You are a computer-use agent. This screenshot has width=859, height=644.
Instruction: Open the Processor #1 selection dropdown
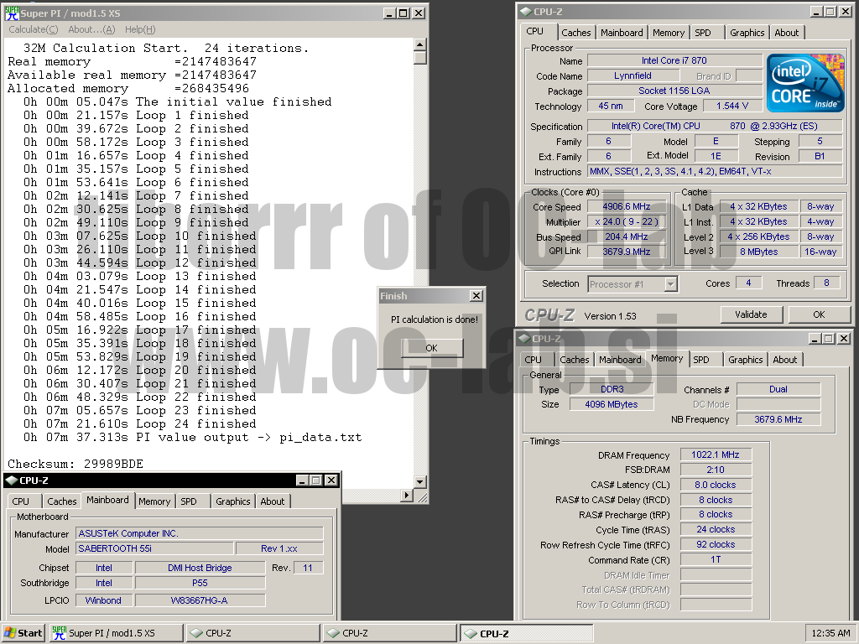coord(670,284)
